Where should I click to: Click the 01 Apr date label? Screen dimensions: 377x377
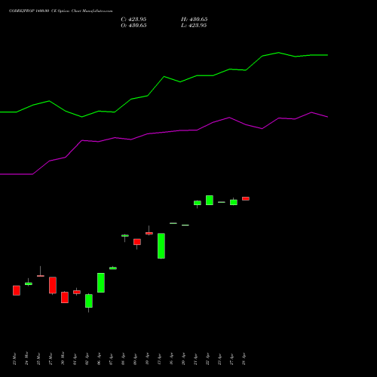tap(75, 359)
